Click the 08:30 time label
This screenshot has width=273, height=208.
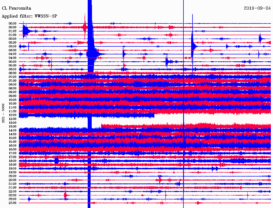pos(13,89)
